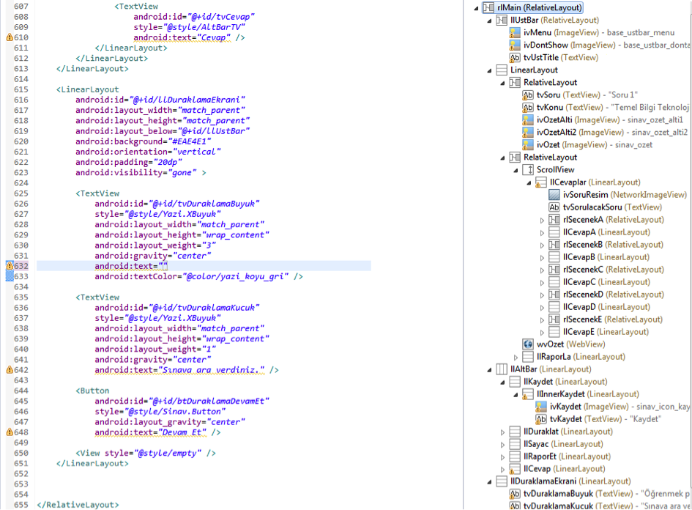Image resolution: width=692 pixels, height=510 pixels.
Task: Click the warning marker on line 632
Action: (x=10, y=266)
